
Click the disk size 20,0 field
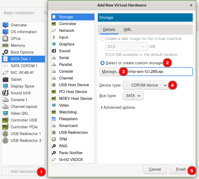[117, 47]
